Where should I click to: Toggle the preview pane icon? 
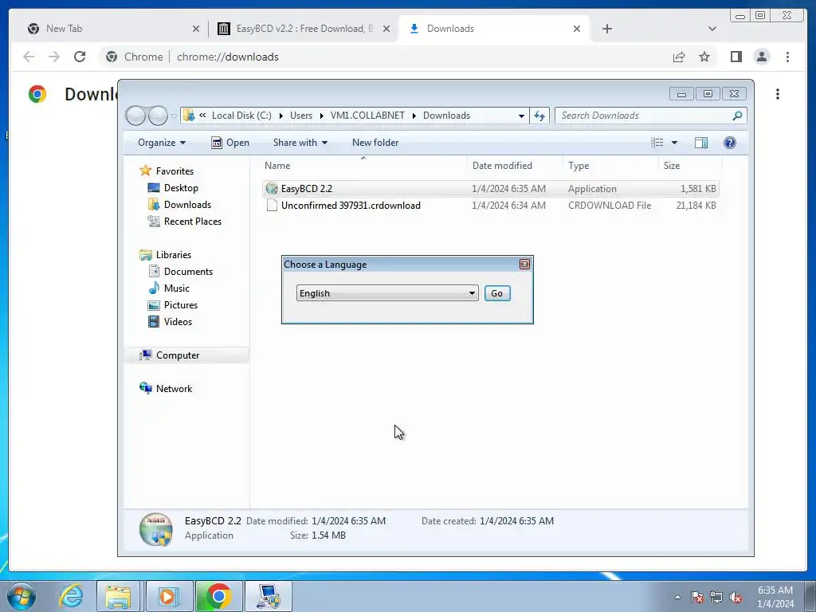(701, 143)
